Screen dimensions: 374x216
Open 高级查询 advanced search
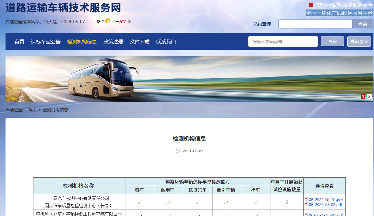359,41
